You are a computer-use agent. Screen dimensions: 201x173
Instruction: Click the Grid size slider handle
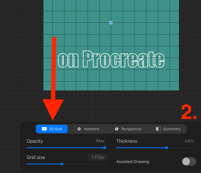pyautogui.click(x=62, y=164)
